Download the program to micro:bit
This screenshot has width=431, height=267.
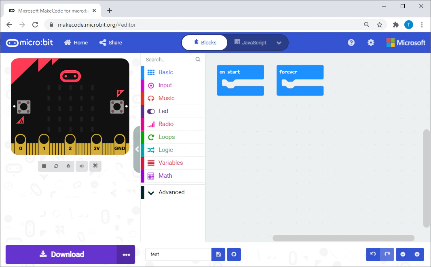click(61, 254)
